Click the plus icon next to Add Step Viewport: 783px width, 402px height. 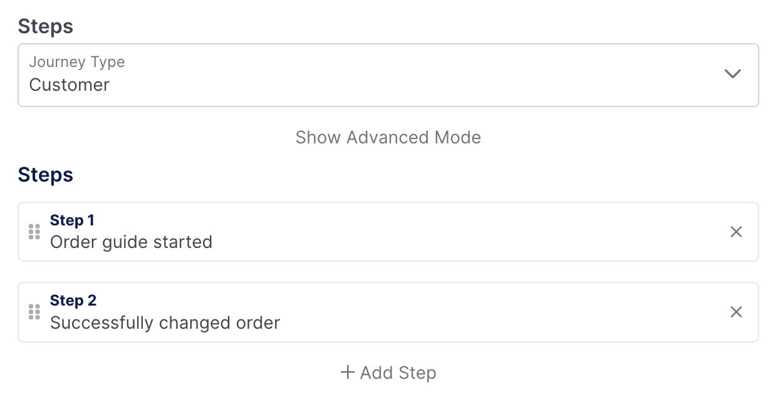(347, 373)
